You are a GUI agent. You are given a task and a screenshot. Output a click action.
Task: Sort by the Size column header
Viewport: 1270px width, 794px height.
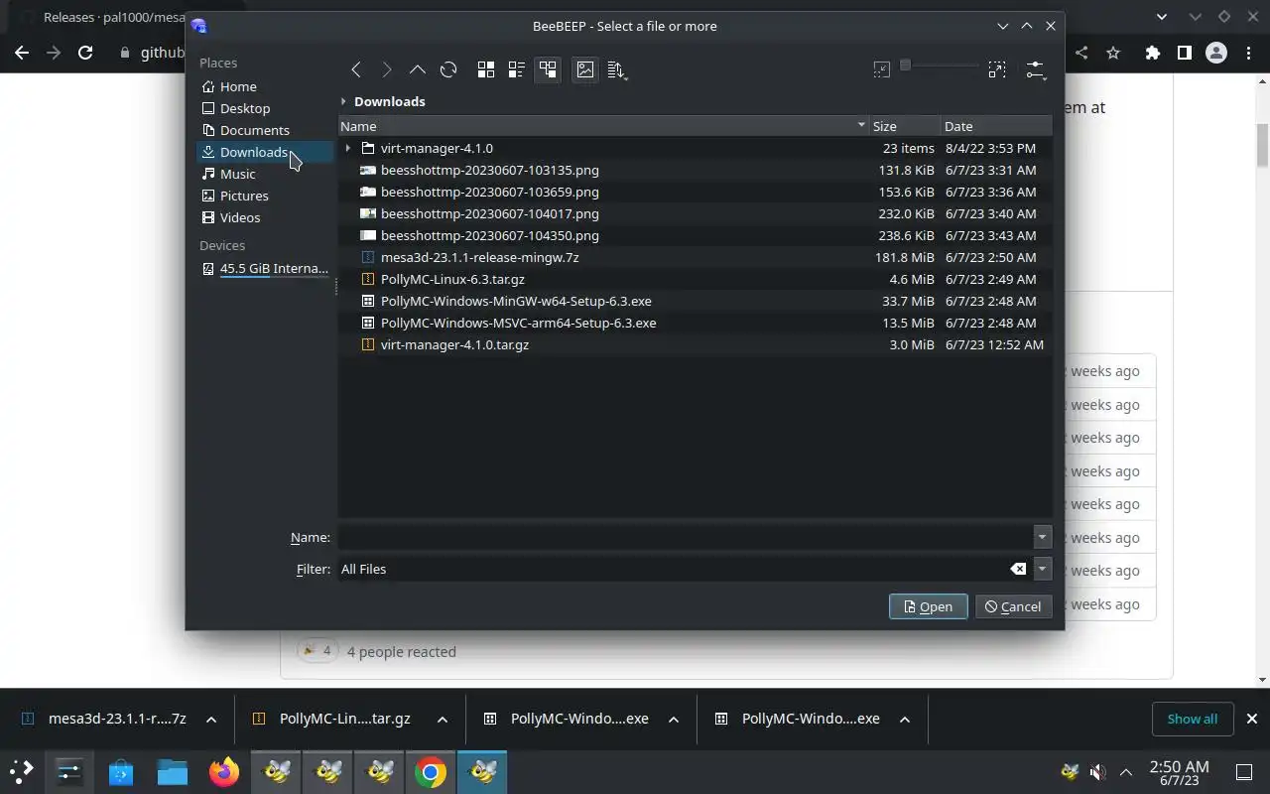(905, 126)
